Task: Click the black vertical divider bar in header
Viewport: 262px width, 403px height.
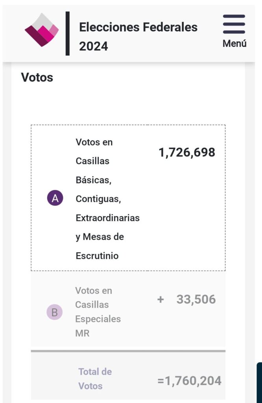Action: coord(68,33)
